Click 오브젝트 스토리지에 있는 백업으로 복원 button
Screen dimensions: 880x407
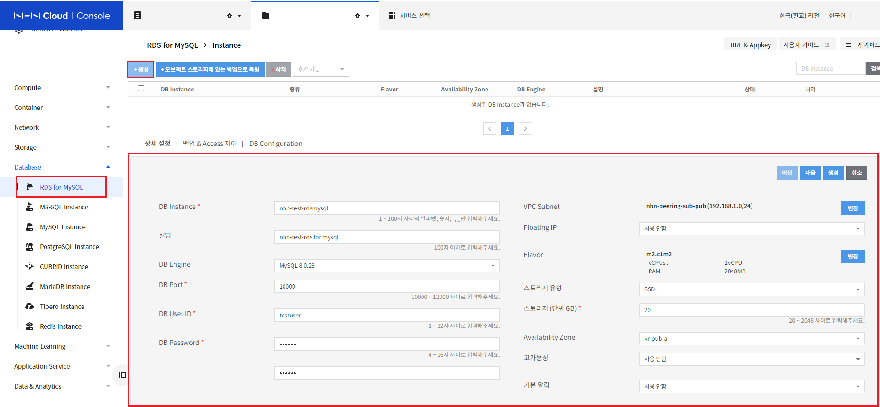(210, 69)
